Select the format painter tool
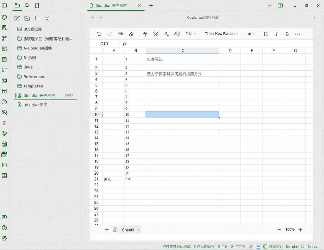Screen dimensions: 324x250 point(121,34)
